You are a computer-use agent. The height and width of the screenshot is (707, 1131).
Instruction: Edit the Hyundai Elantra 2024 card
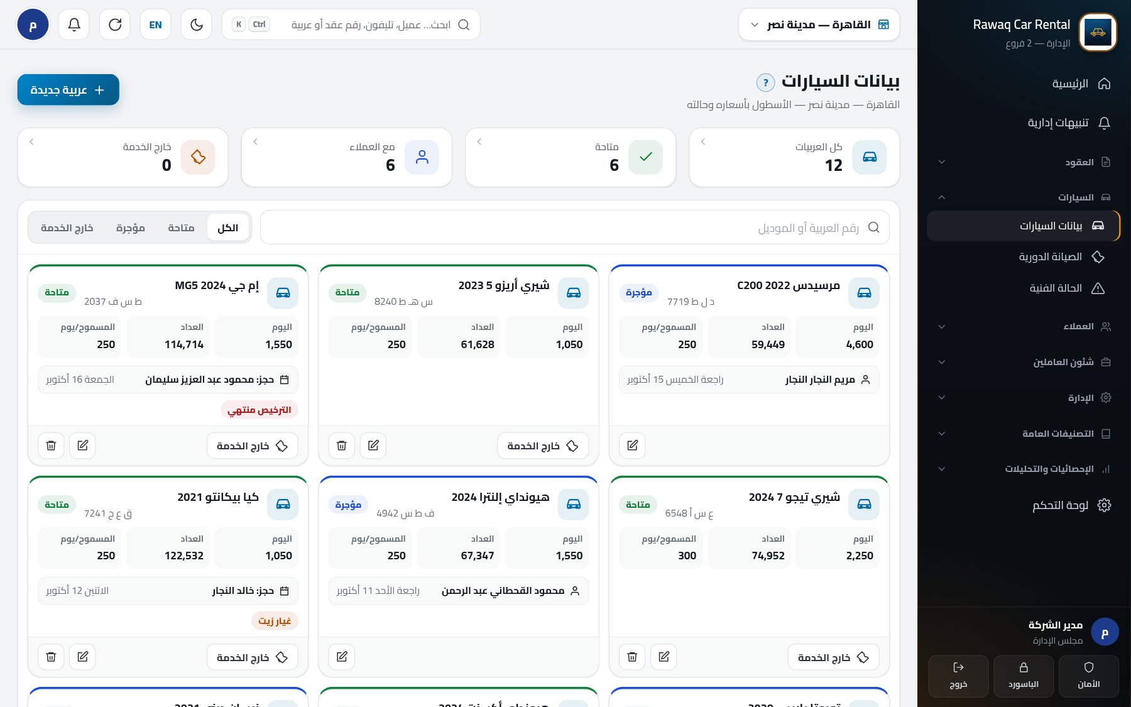[342, 657]
